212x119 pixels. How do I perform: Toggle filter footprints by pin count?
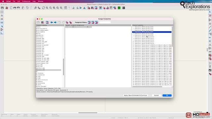[93, 22]
